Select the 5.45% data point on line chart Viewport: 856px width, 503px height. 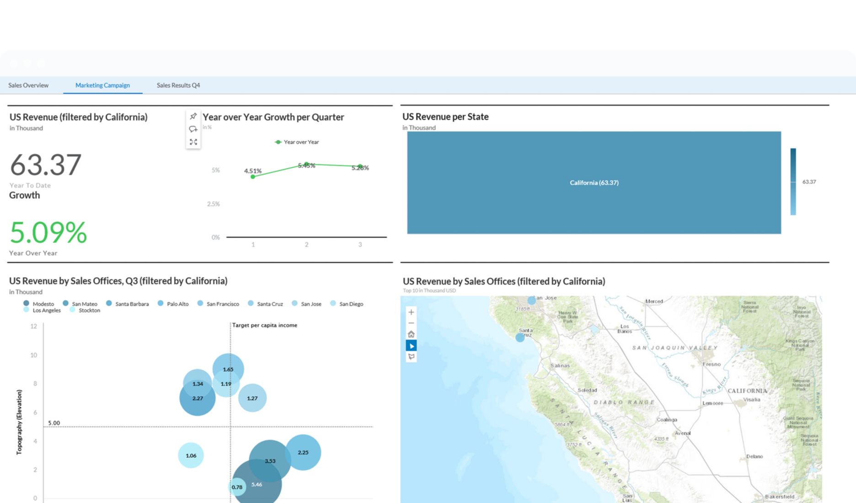306,164
